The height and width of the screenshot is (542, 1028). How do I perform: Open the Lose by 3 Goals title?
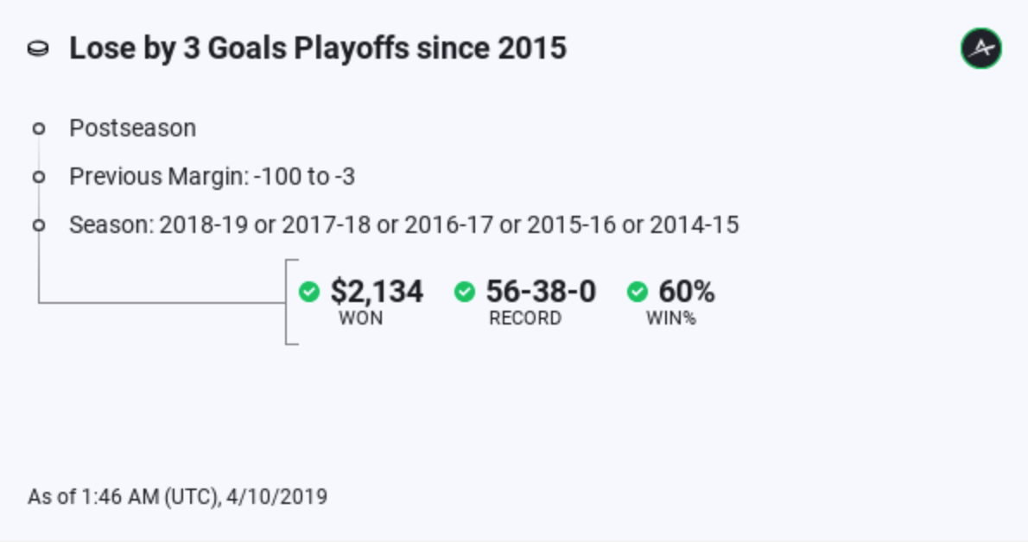tap(318, 48)
